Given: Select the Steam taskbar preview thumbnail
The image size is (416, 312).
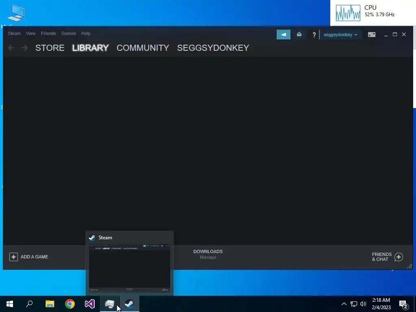Looking at the screenshot, I should coord(130,268).
